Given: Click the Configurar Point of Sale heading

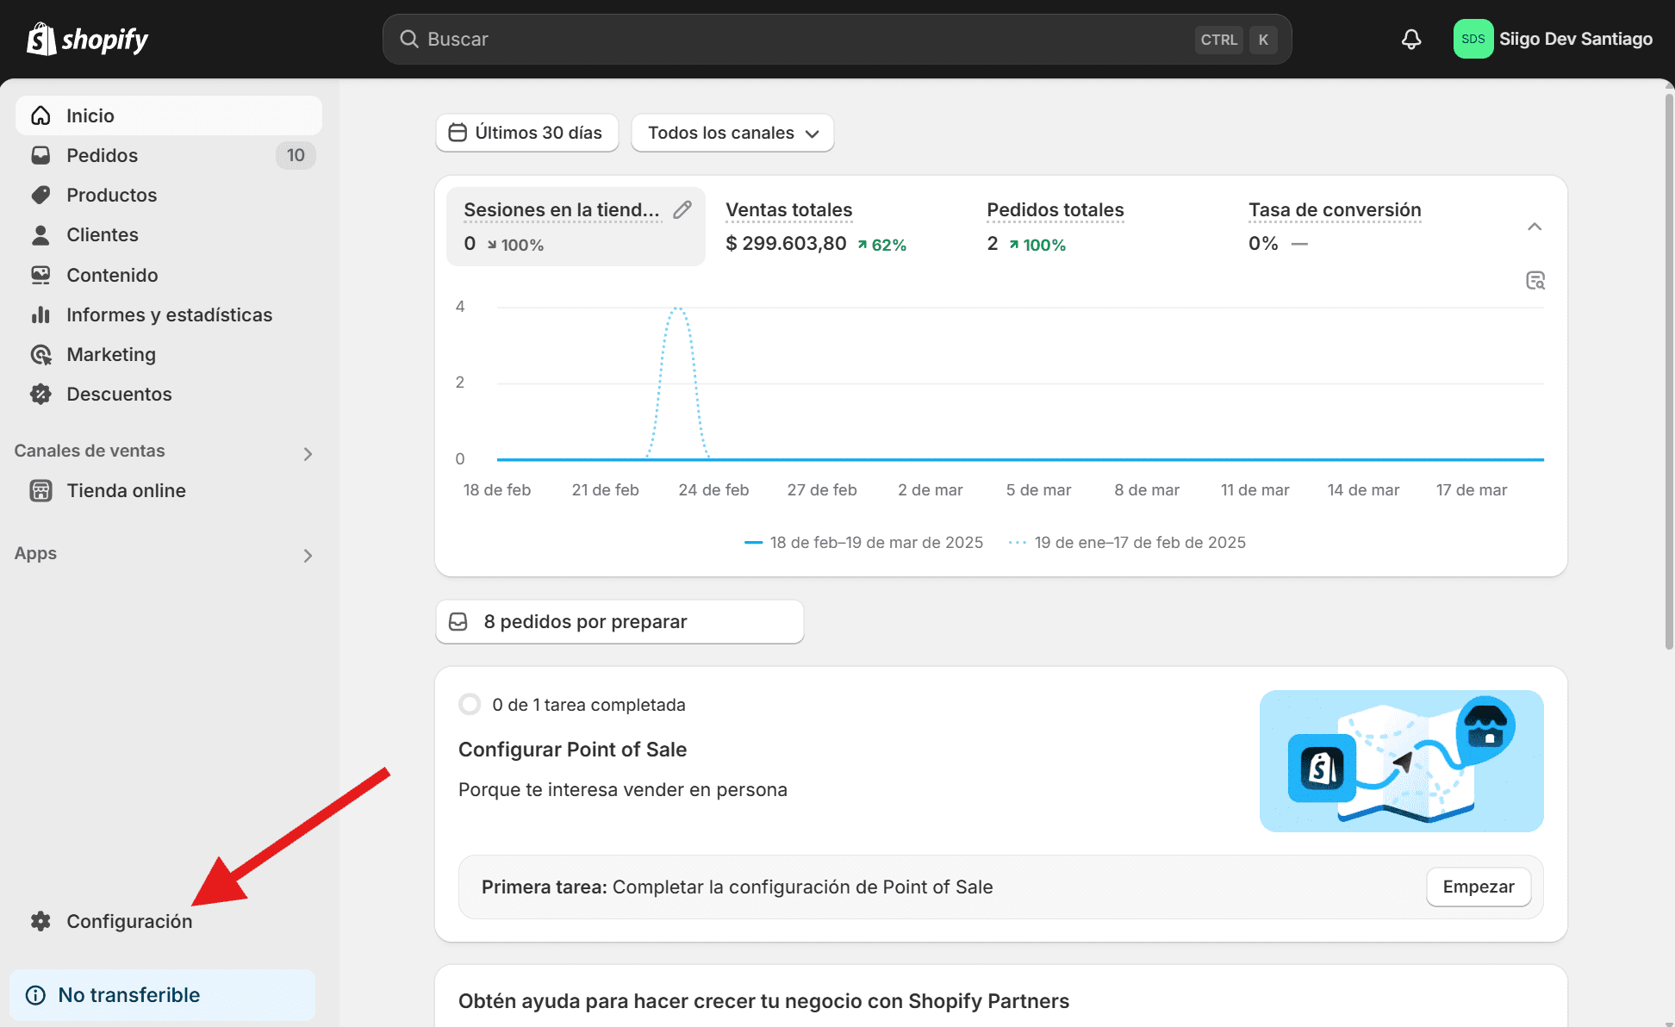Looking at the screenshot, I should 572,750.
